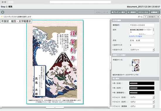Click 全体表示 fit-all button
The image size is (161, 111).
(152, 17)
